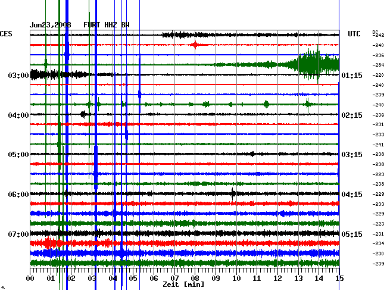
Task: Click minute label 09 on time axis
Action: (x=216, y=279)
